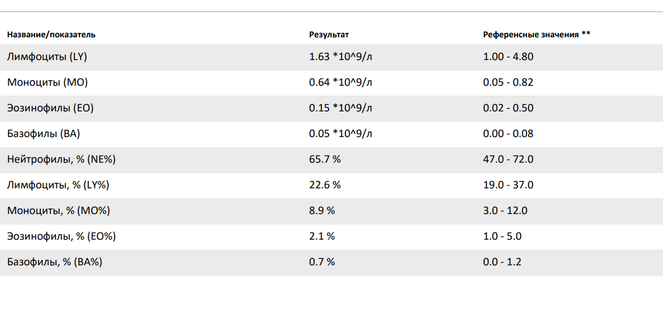
Task: Click the Результат column header
Action: (x=329, y=34)
